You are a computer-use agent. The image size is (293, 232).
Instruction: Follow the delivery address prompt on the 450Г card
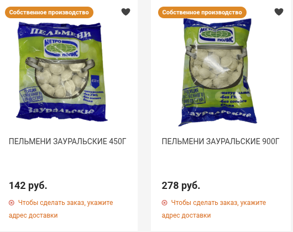pos(61,209)
